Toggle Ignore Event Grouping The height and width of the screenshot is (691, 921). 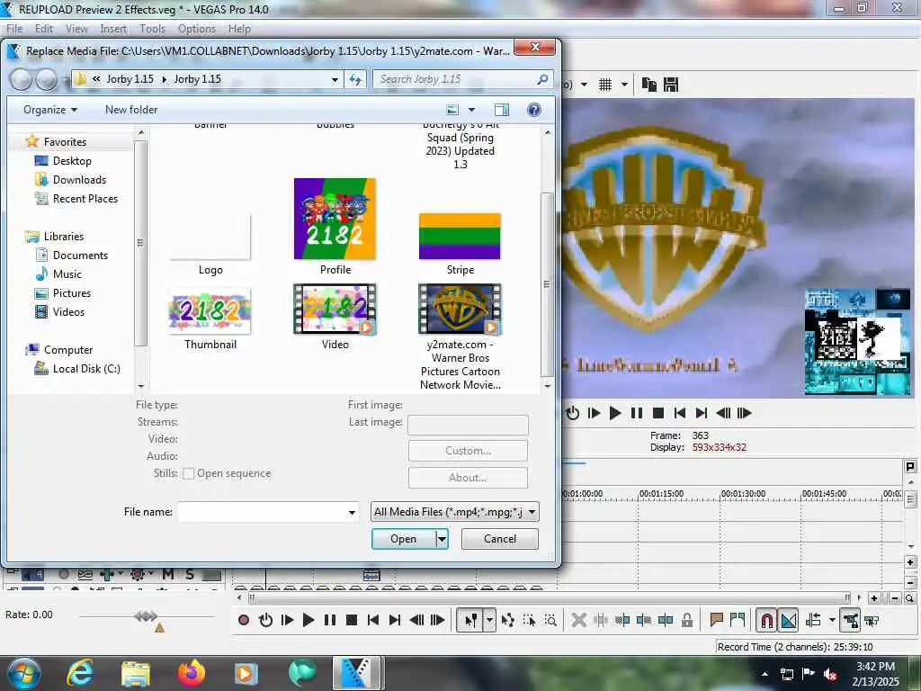tap(872, 620)
